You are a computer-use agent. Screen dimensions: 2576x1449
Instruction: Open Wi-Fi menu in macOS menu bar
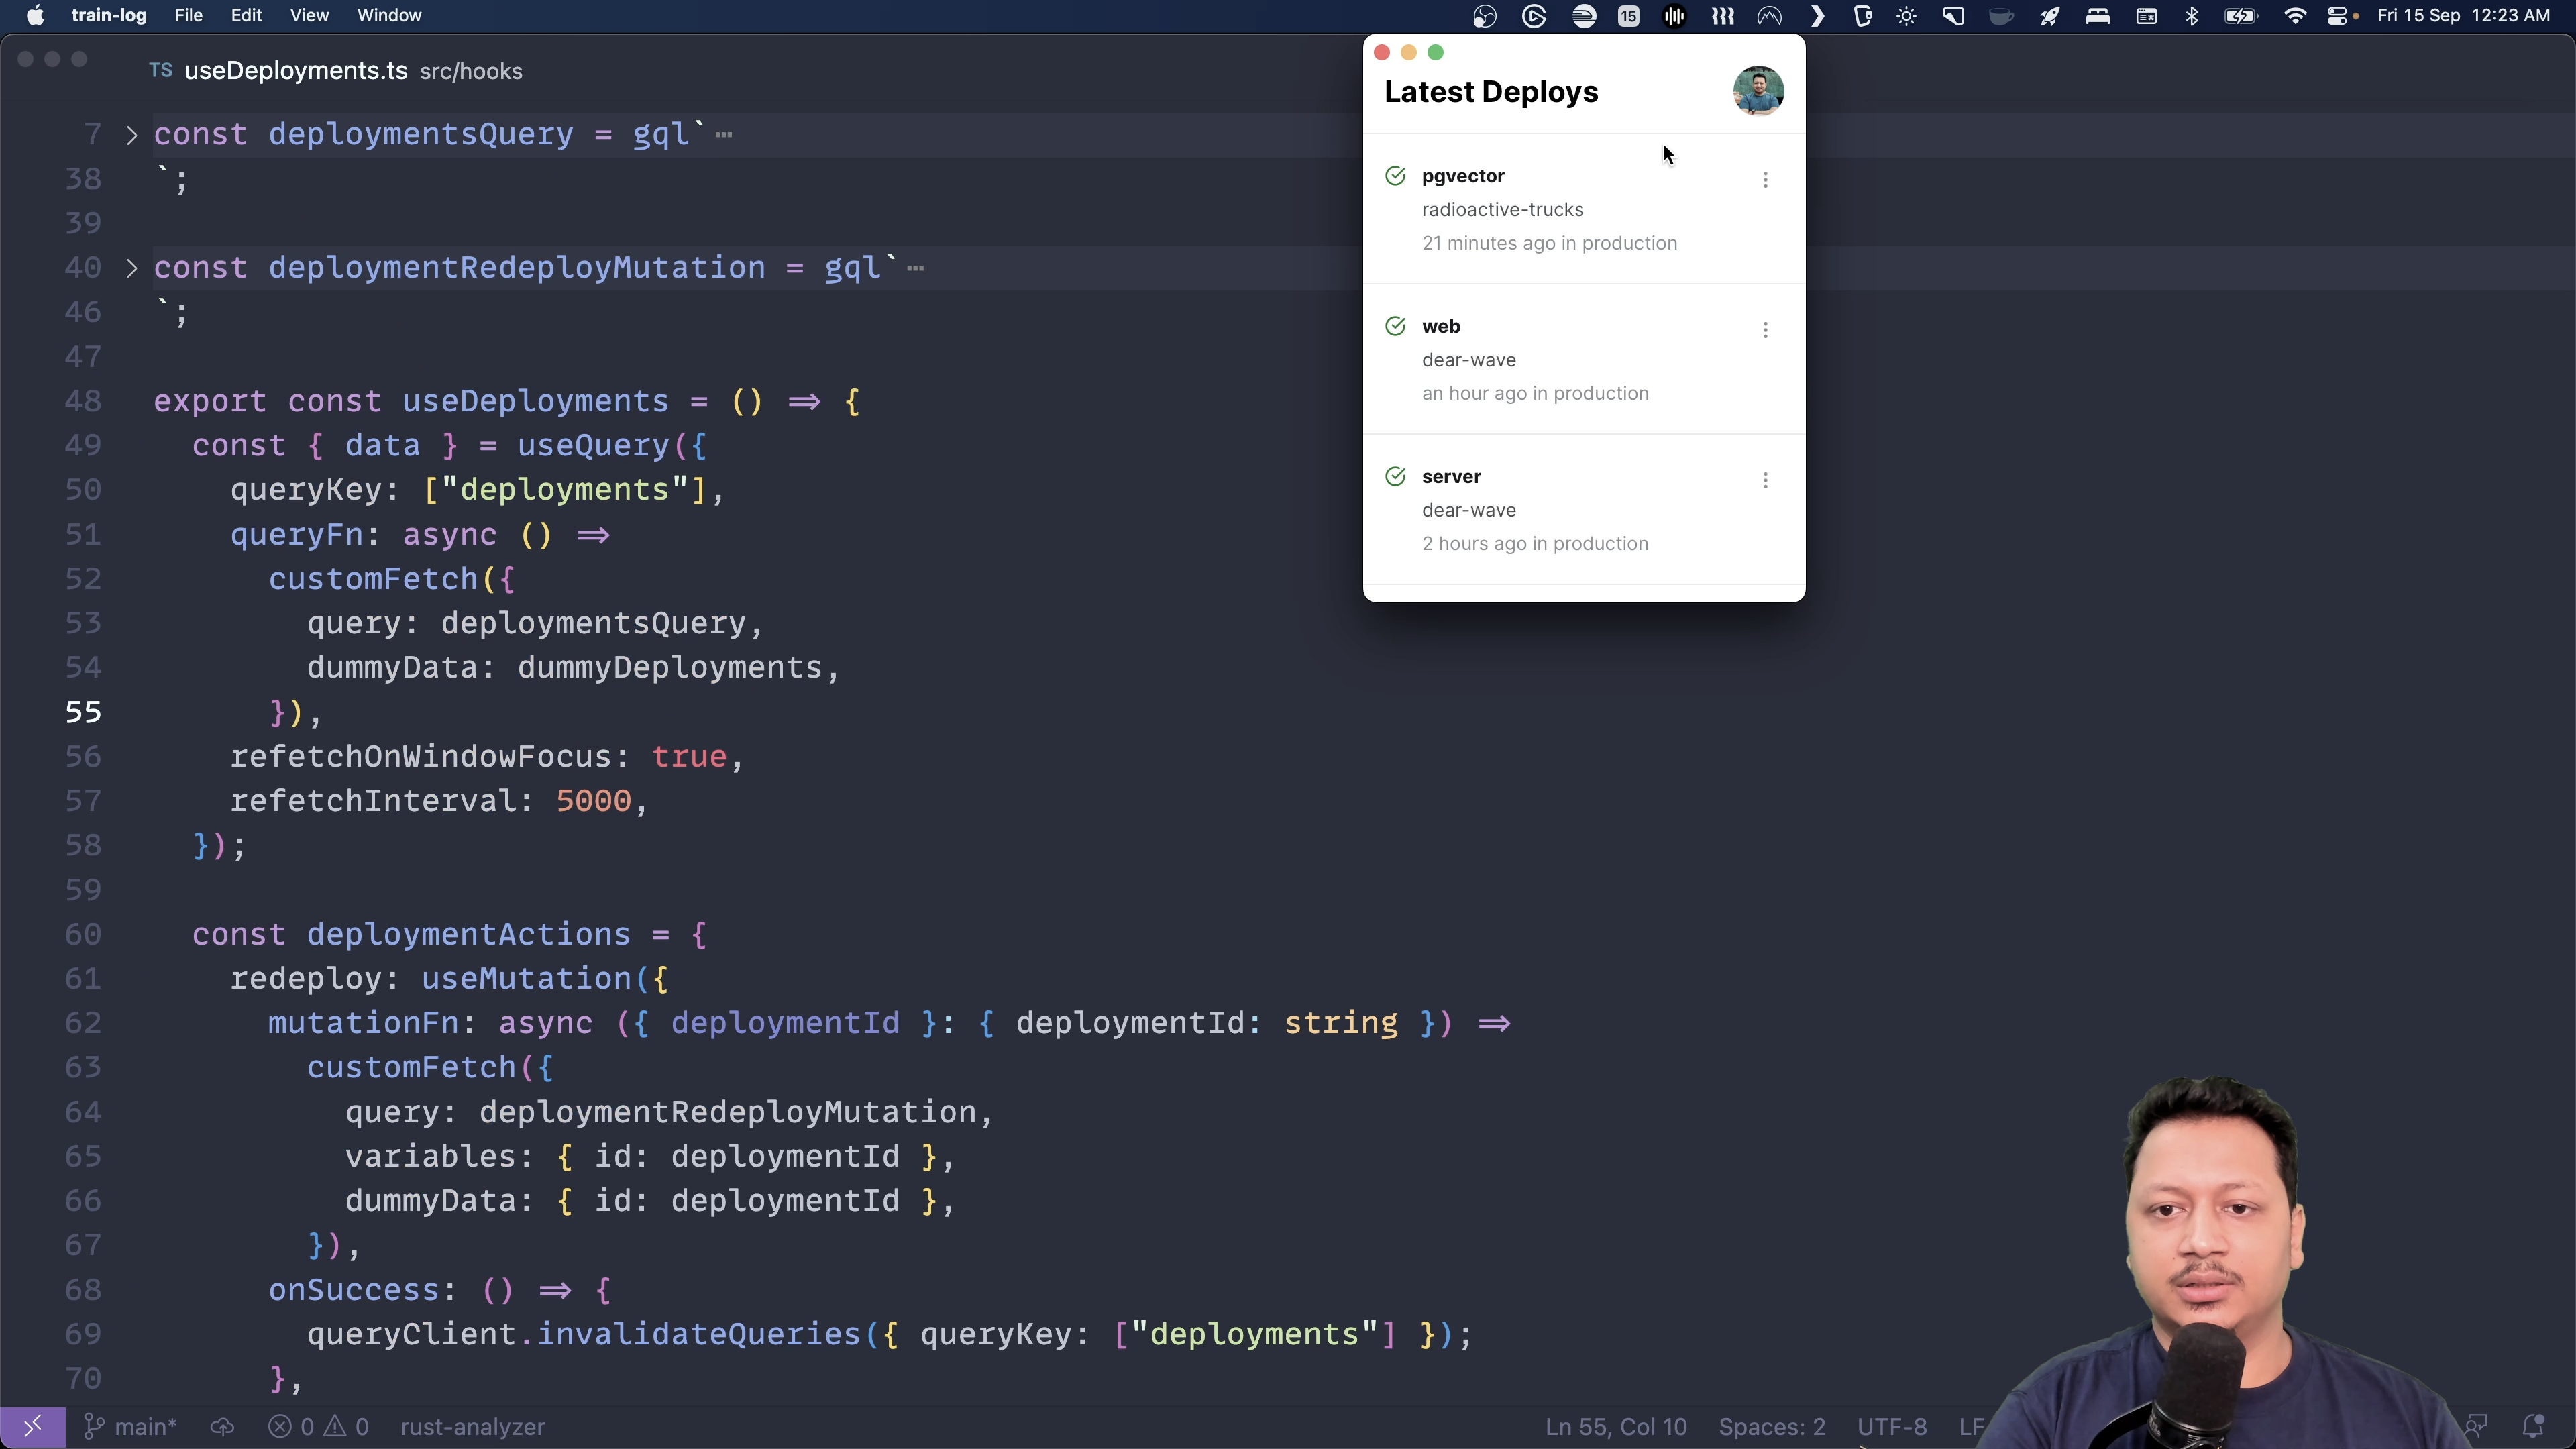click(2295, 15)
